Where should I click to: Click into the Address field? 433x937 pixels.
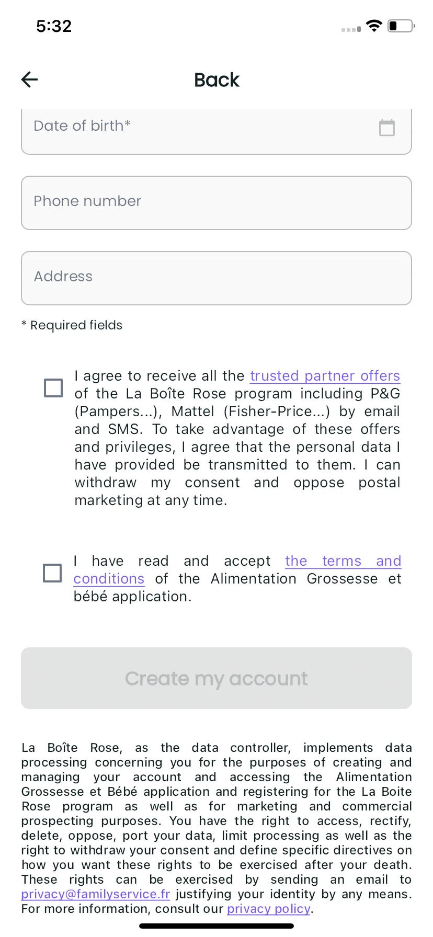point(216,278)
